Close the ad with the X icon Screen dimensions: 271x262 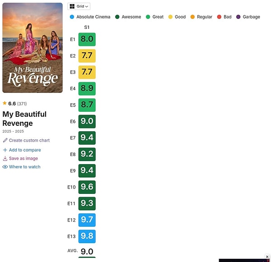pyautogui.click(x=267, y=257)
